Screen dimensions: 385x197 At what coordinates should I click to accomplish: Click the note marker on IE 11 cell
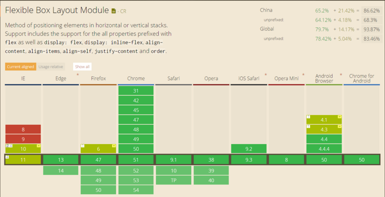tap(7, 157)
